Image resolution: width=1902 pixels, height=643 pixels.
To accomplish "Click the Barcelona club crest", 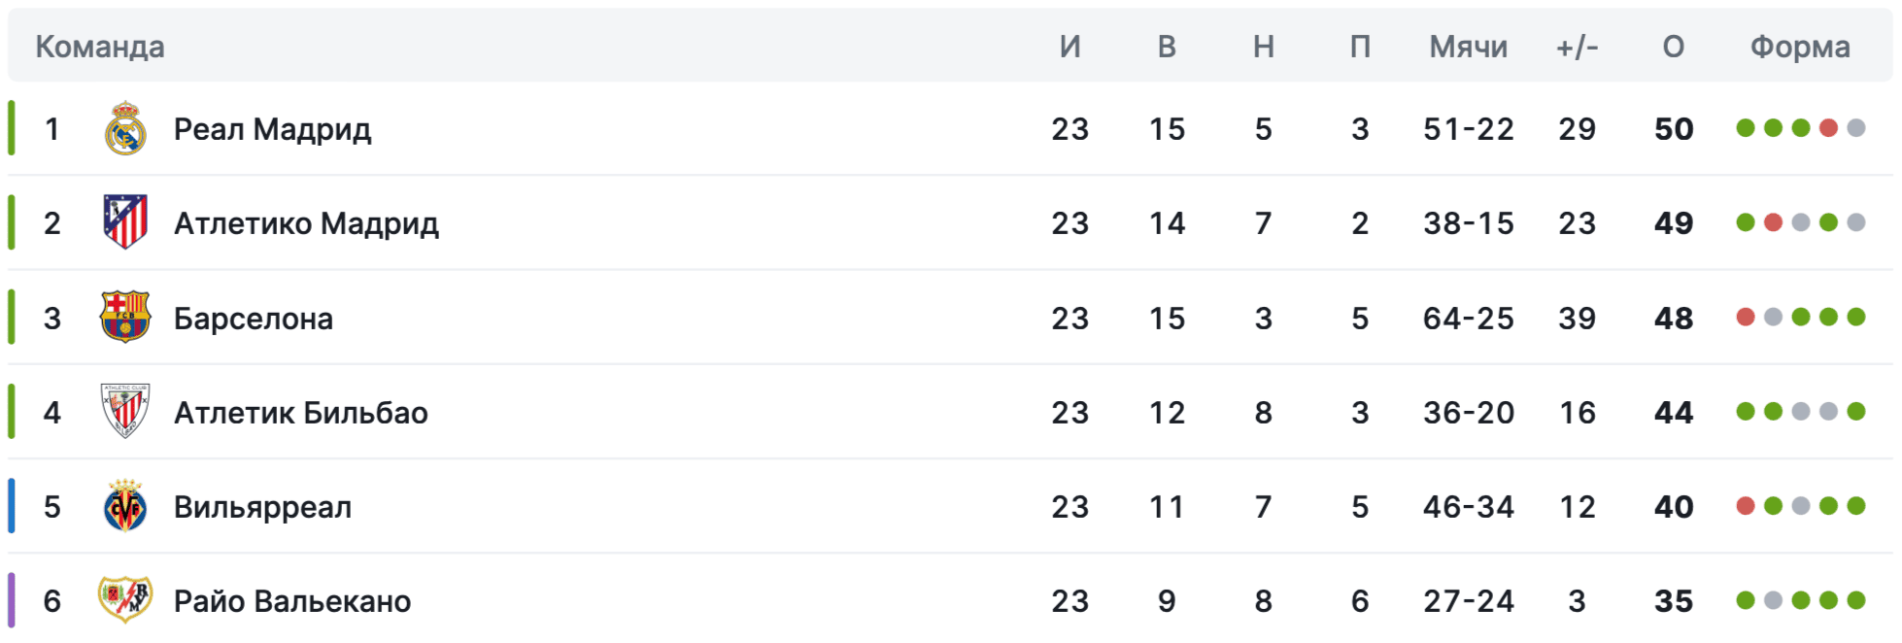I will [125, 318].
